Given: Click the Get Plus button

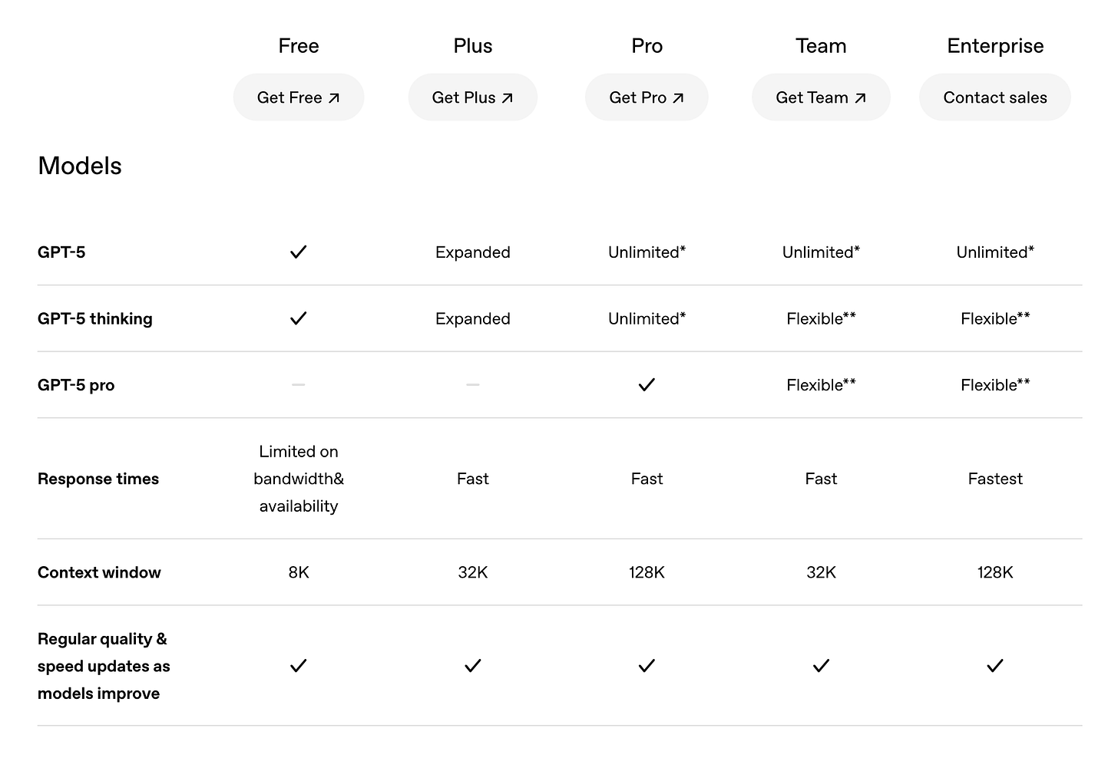Looking at the screenshot, I should 472,97.
